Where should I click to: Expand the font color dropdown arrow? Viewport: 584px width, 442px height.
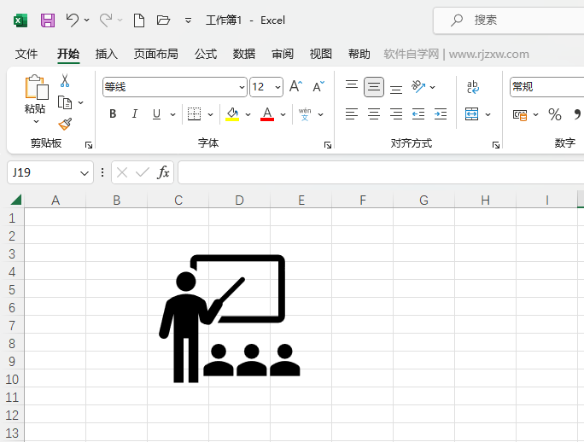click(283, 114)
